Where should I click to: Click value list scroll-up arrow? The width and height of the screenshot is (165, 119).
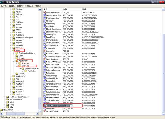163,9
